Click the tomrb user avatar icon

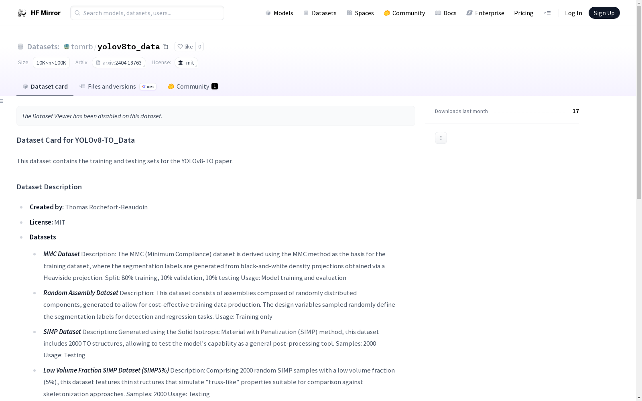(67, 47)
